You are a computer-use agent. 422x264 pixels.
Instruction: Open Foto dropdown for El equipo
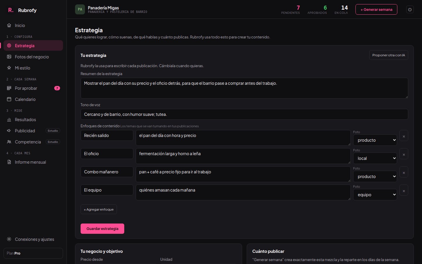pyautogui.click(x=375, y=195)
